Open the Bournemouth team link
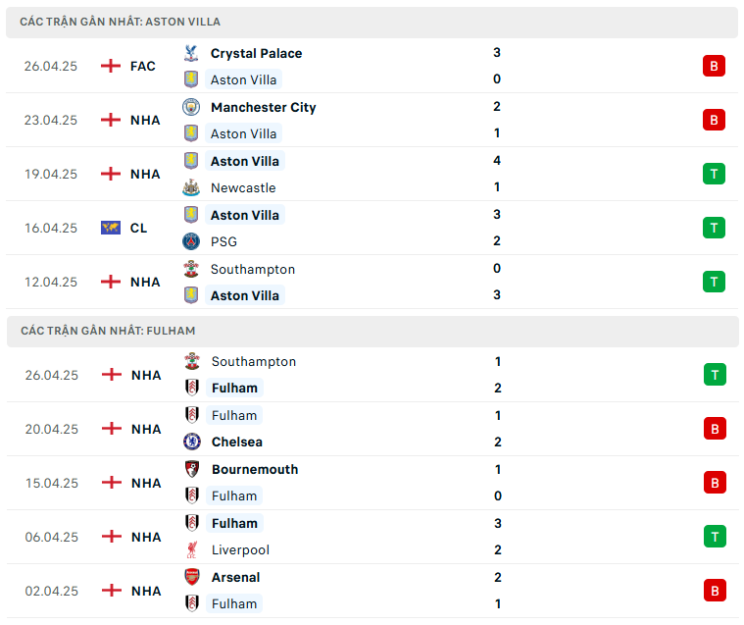Viewport: 744px width, 625px height. point(255,469)
